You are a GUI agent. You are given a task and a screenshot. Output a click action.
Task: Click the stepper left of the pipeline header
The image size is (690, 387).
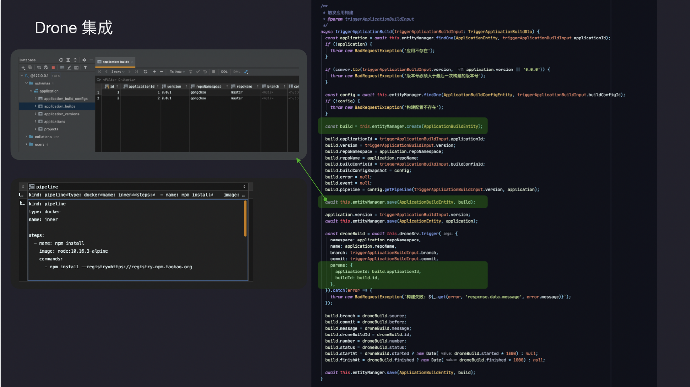(x=23, y=186)
